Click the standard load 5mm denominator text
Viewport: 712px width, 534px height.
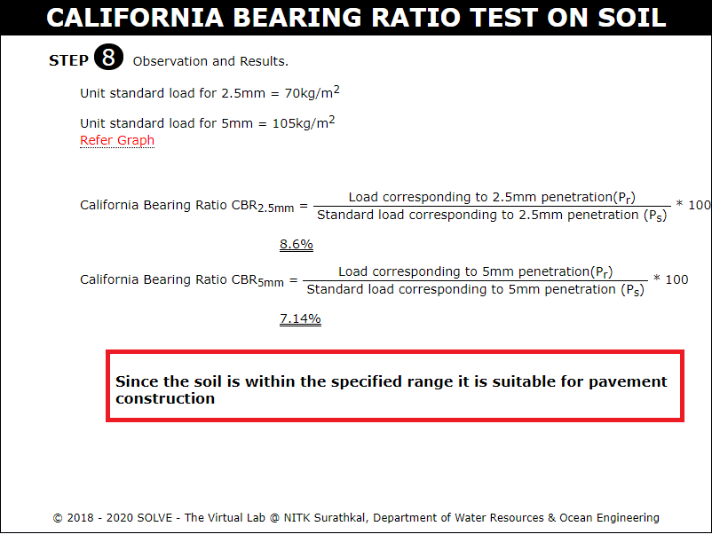click(476, 289)
